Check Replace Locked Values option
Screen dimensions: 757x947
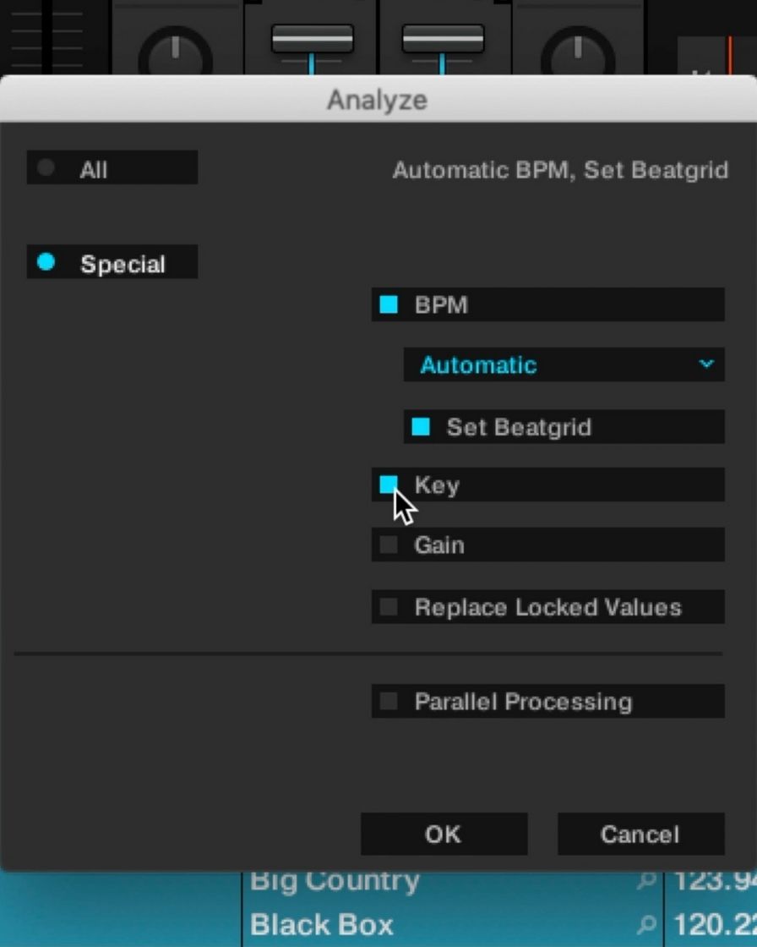coord(389,607)
